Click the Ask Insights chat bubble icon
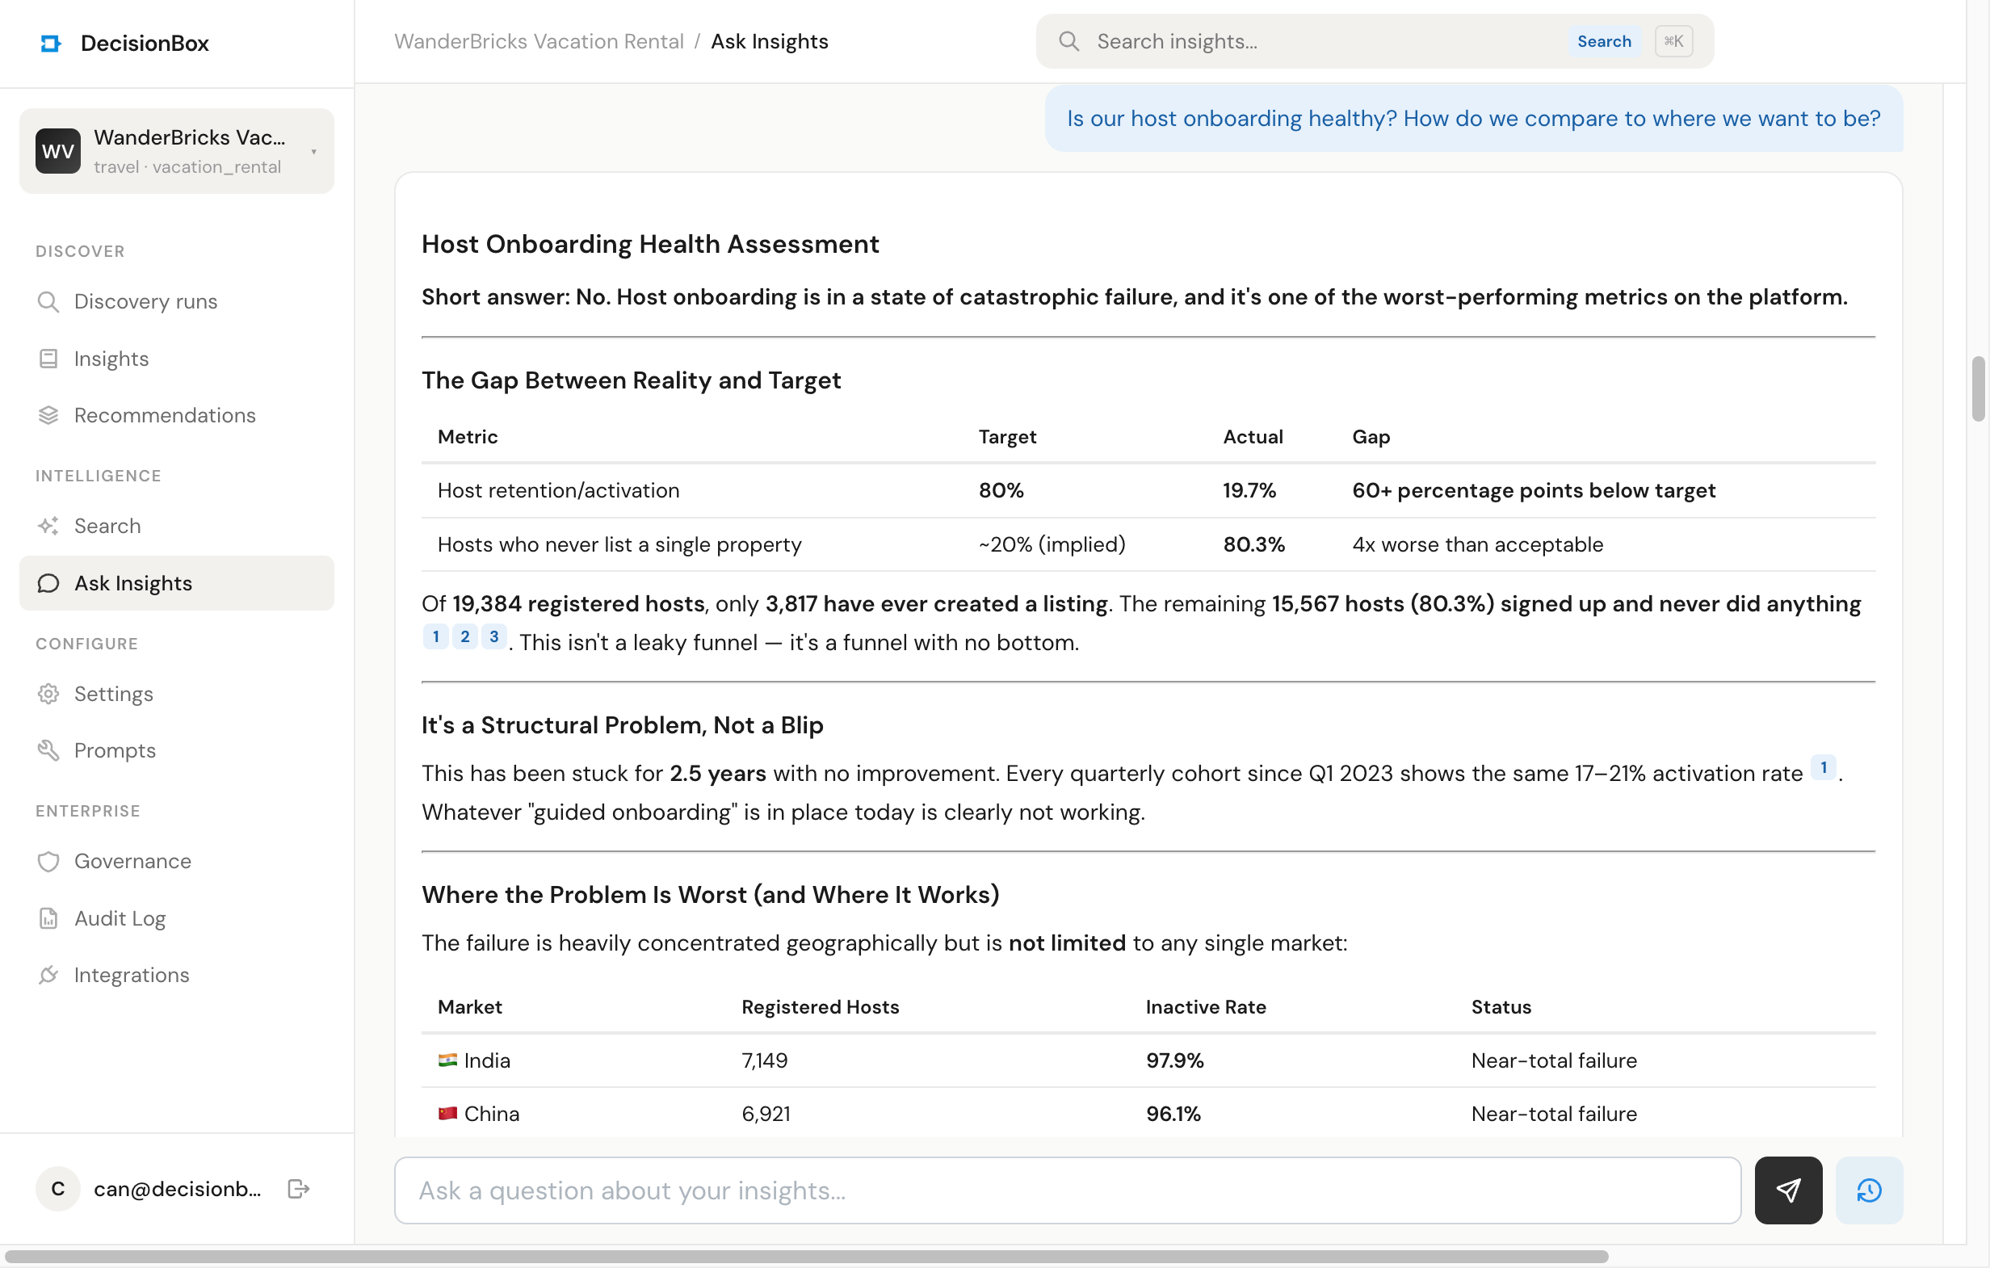Screen dimensions: 1990x1268 pyautogui.click(x=48, y=583)
